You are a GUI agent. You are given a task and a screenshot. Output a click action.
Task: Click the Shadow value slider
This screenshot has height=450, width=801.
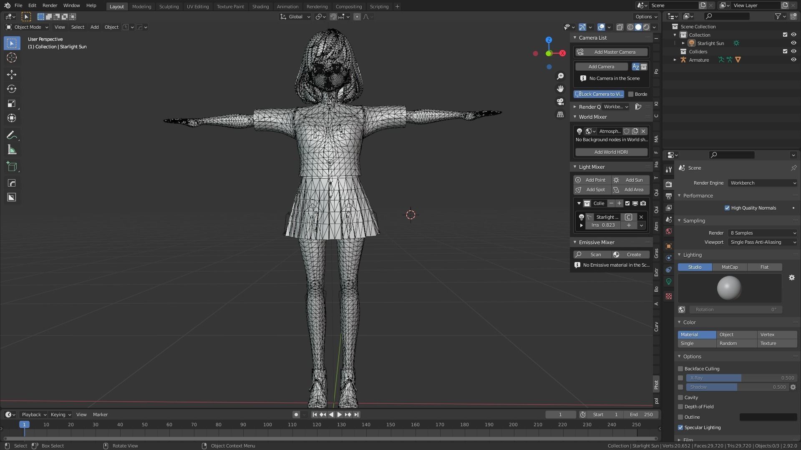[737, 387]
